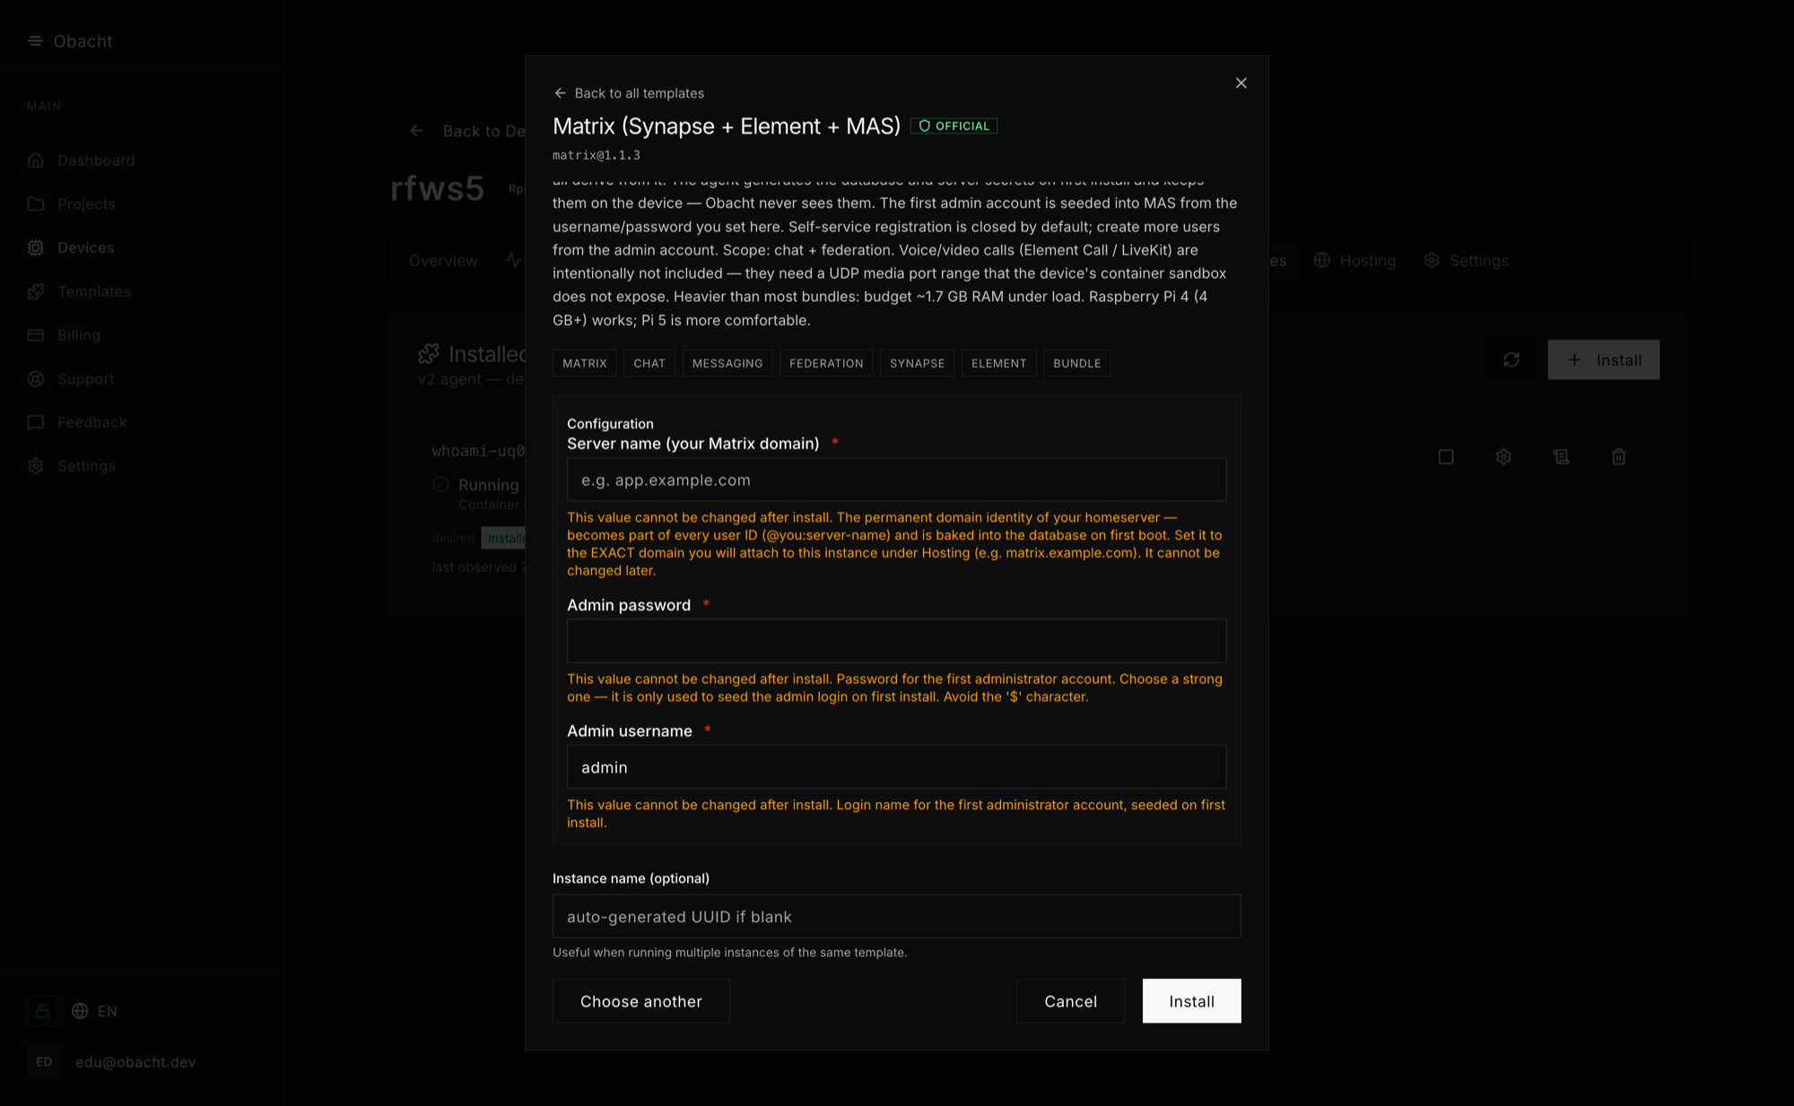Click the green lock icon at bottom
The width and height of the screenshot is (1794, 1106).
click(x=41, y=1011)
